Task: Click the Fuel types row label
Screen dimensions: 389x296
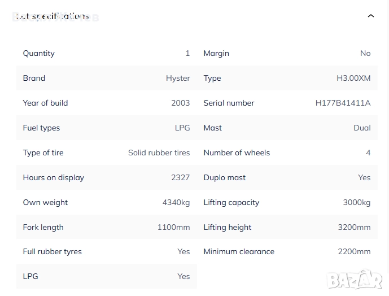Action: coord(41,128)
